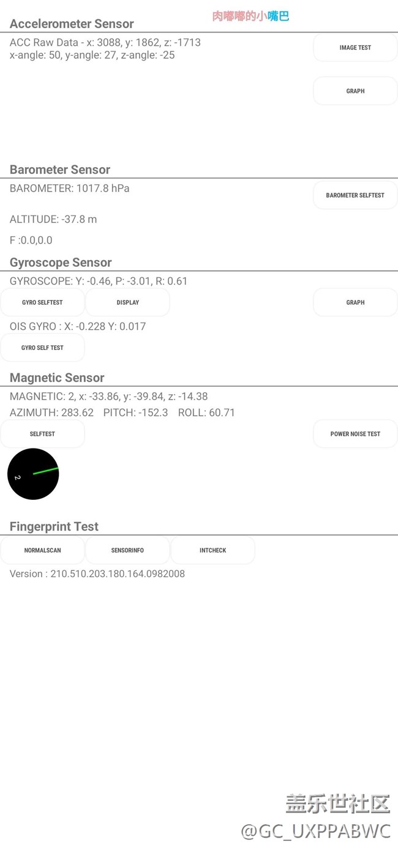
Task: Open the accelerometer Graph
Action: click(x=355, y=91)
